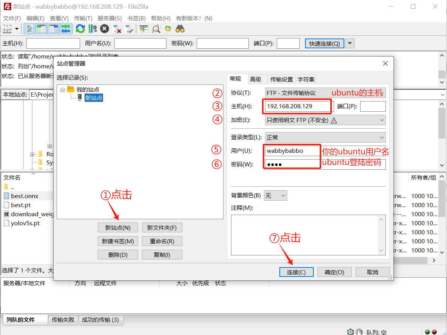Click the 连接(C) connect button
Viewport: 447px width, 335px height.
click(x=296, y=272)
